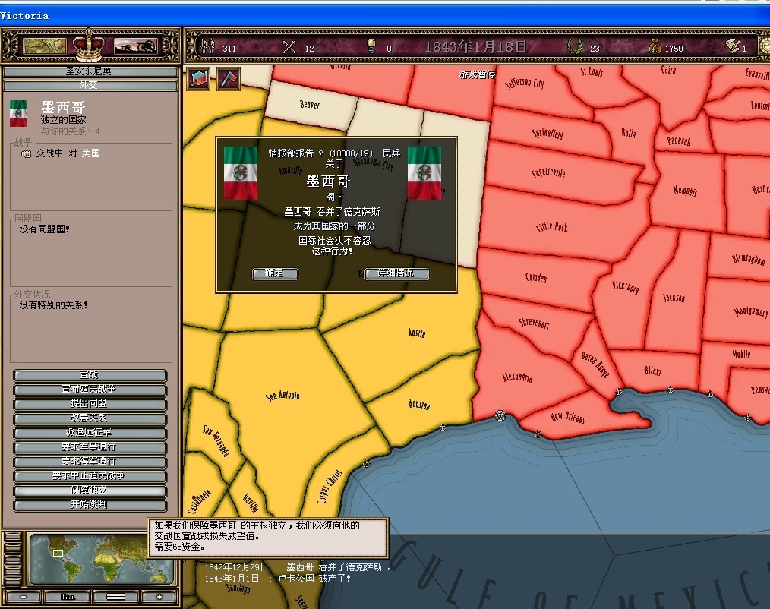Click the topmost map mode button beside the minimap
This screenshot has width=770, height=609.
[13, 536]
